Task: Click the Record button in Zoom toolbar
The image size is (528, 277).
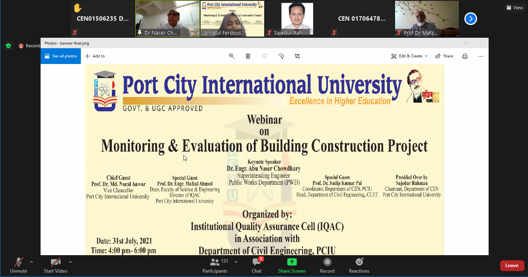Action: click(x=327, y=265)
